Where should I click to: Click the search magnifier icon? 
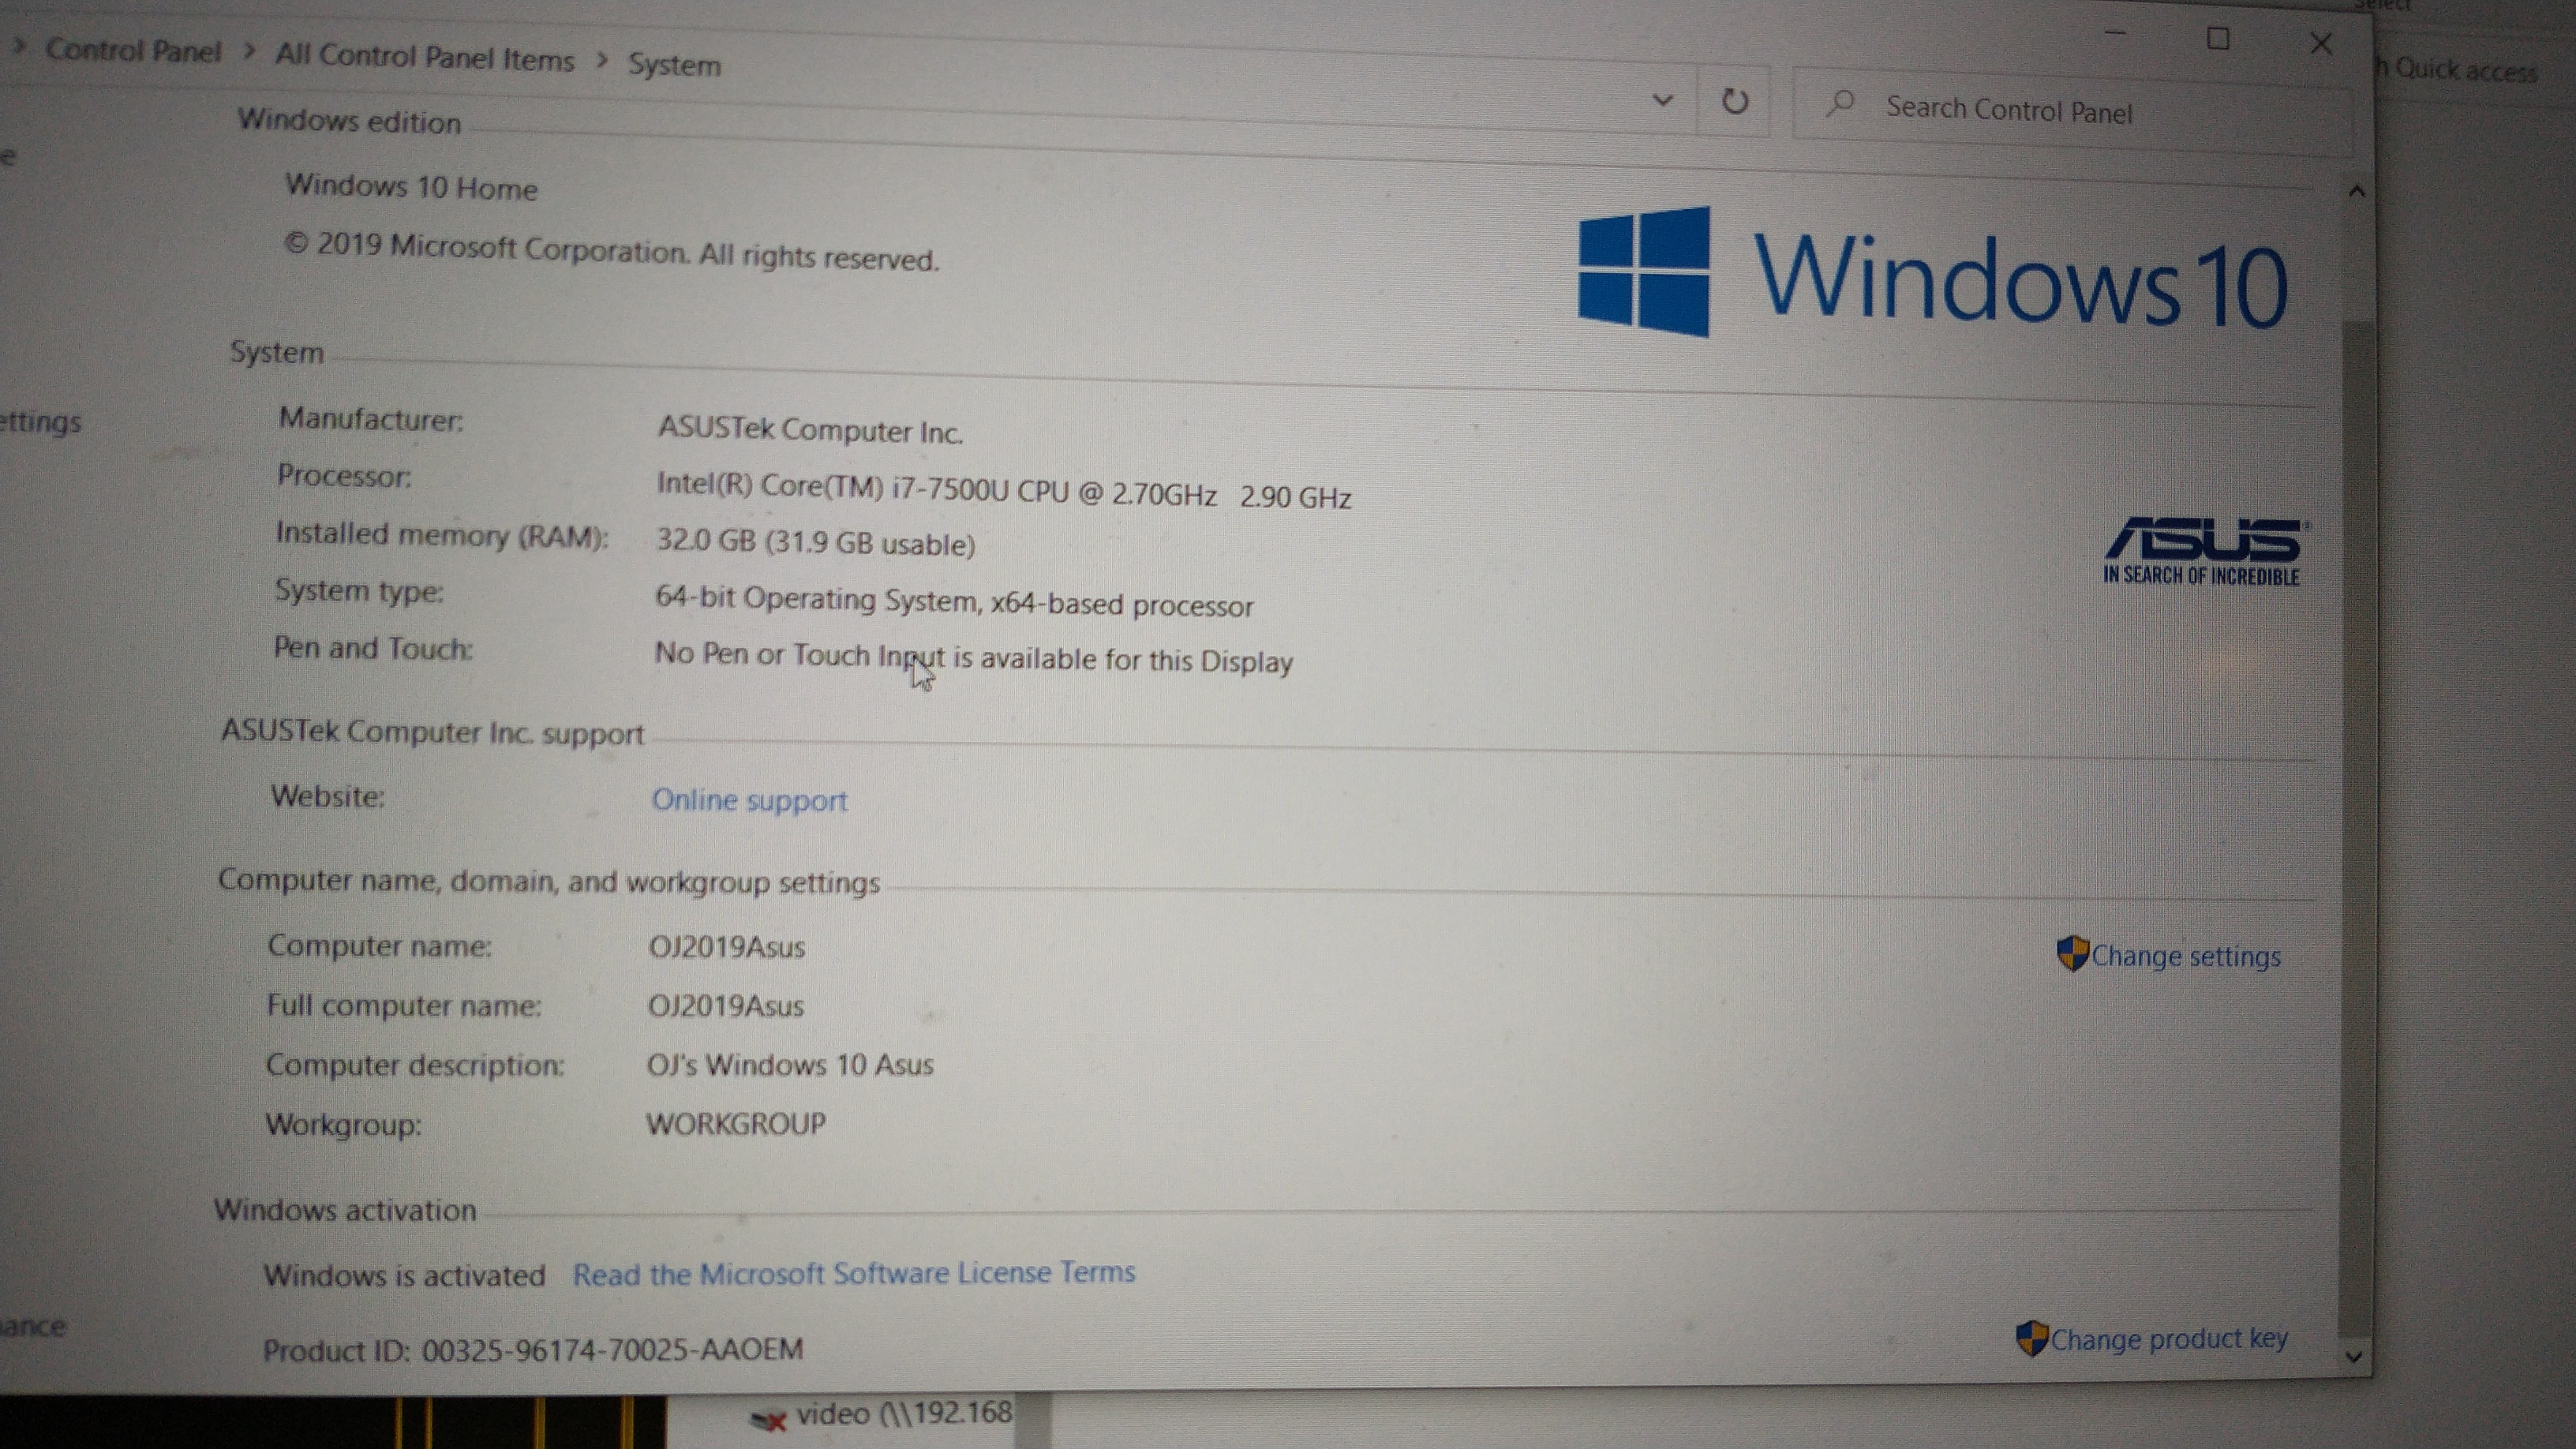[x=1840, y=103]
